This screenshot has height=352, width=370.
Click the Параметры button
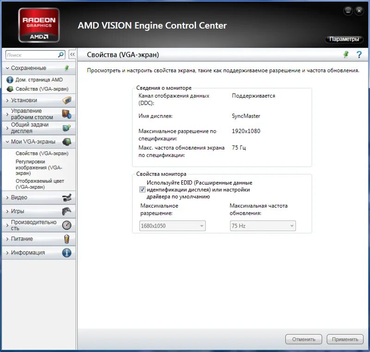click(x=344, y=39)
